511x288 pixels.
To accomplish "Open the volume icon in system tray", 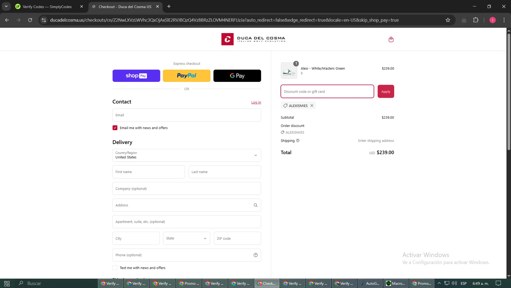I will pyautogui.click(x=454, y=283).
